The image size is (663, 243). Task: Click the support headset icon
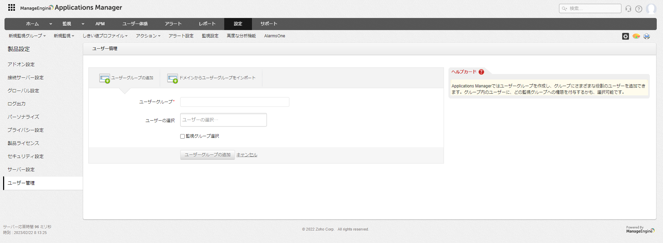pyautogui.click(x=628, y=9)
